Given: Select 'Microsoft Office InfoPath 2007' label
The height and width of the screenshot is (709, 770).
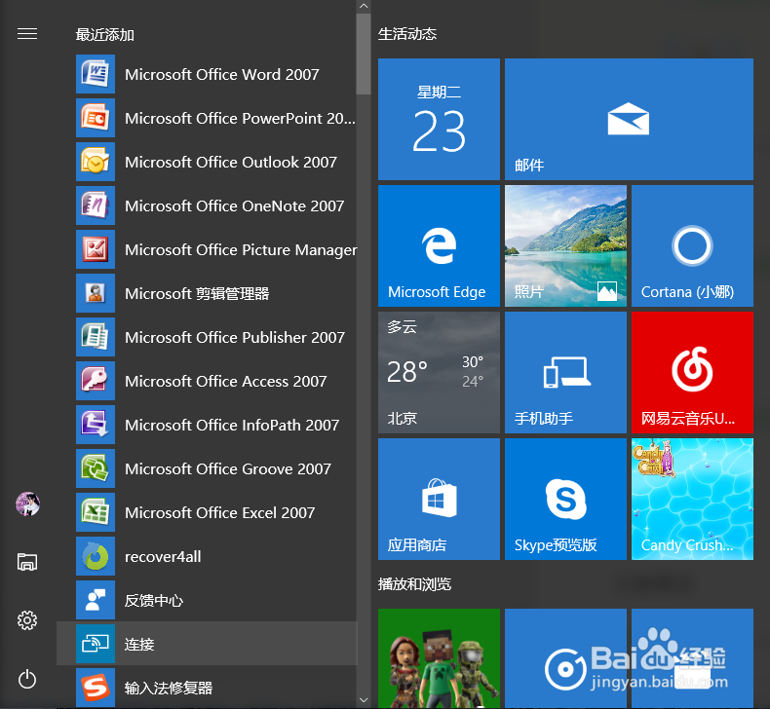Looking at the screenshot, I should click(232, 425).
